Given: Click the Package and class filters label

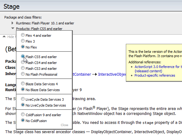Looking at the screenshot, I should click(x=23, y=17).
